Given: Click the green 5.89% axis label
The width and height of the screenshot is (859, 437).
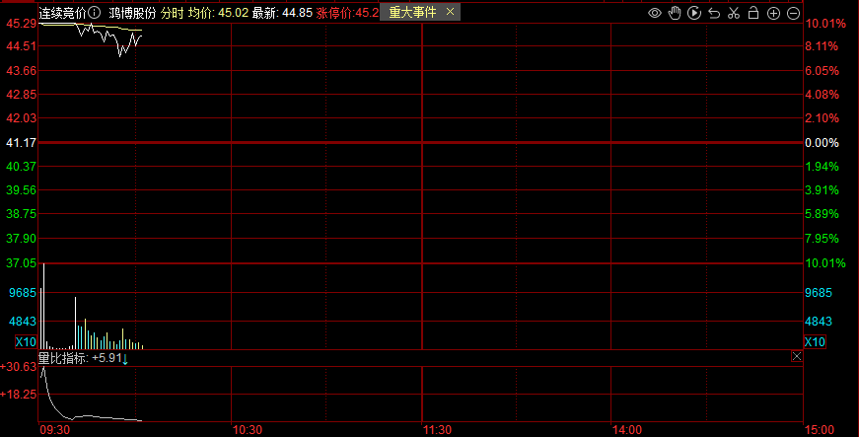Looking at the screenshot, I should click(x=822, y=214).
